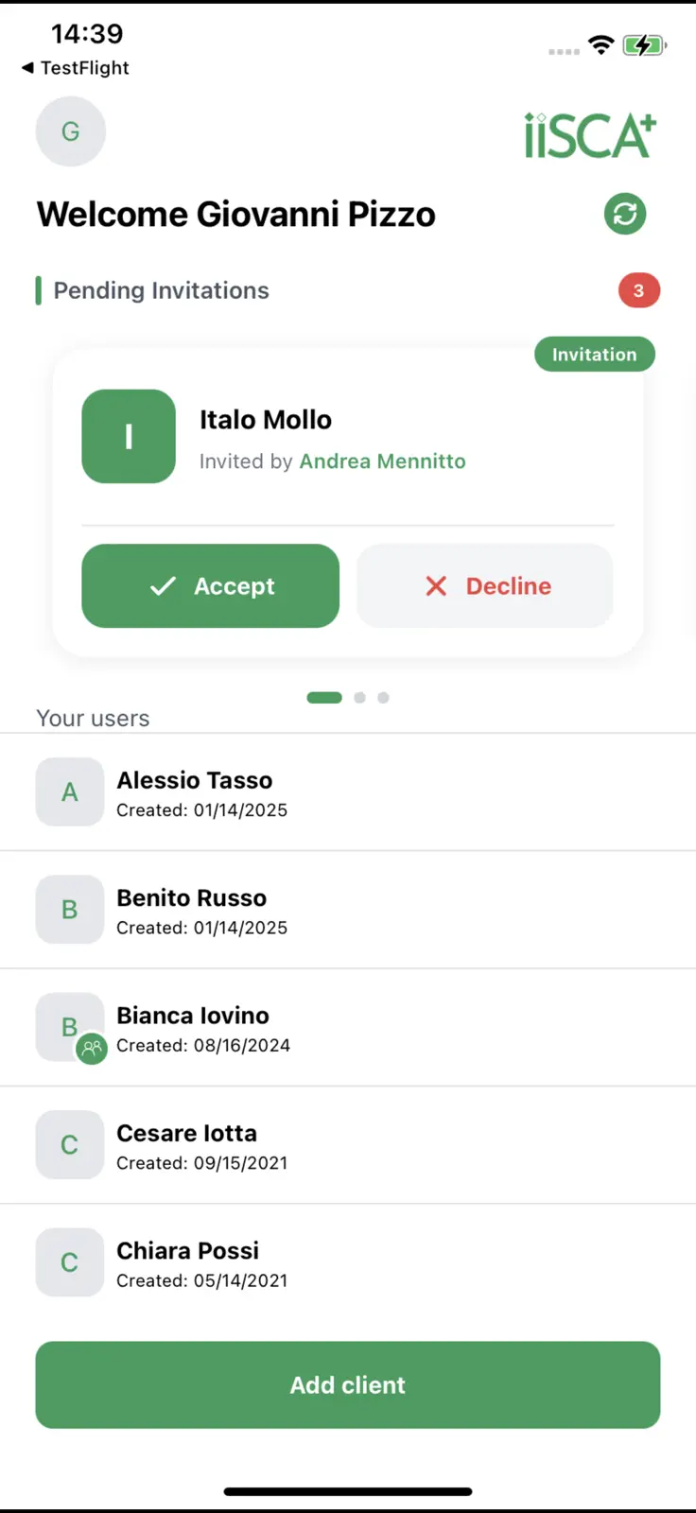Tap the Invitation tag label
Screen dimensions: 696x1513
tap(595, 355)
